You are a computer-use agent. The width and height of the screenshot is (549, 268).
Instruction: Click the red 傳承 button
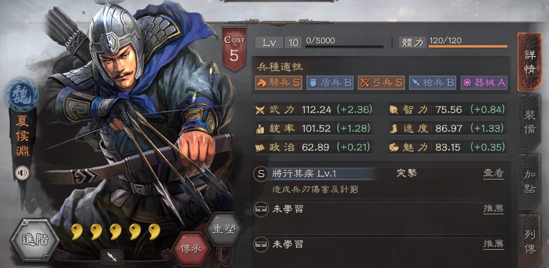click(x=192, y=249)
